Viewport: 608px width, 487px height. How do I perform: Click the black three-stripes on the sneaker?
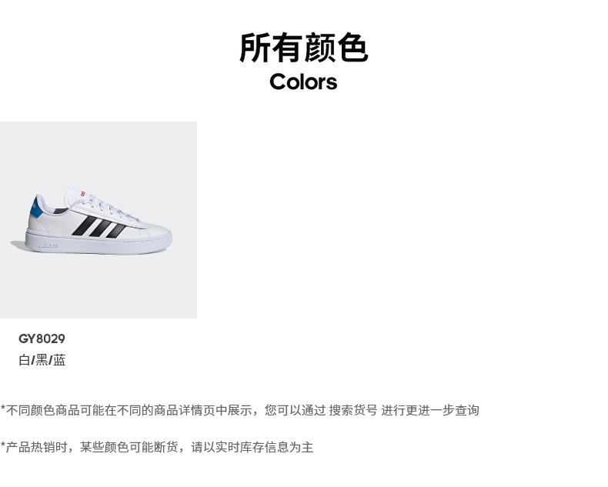point(99,226)
